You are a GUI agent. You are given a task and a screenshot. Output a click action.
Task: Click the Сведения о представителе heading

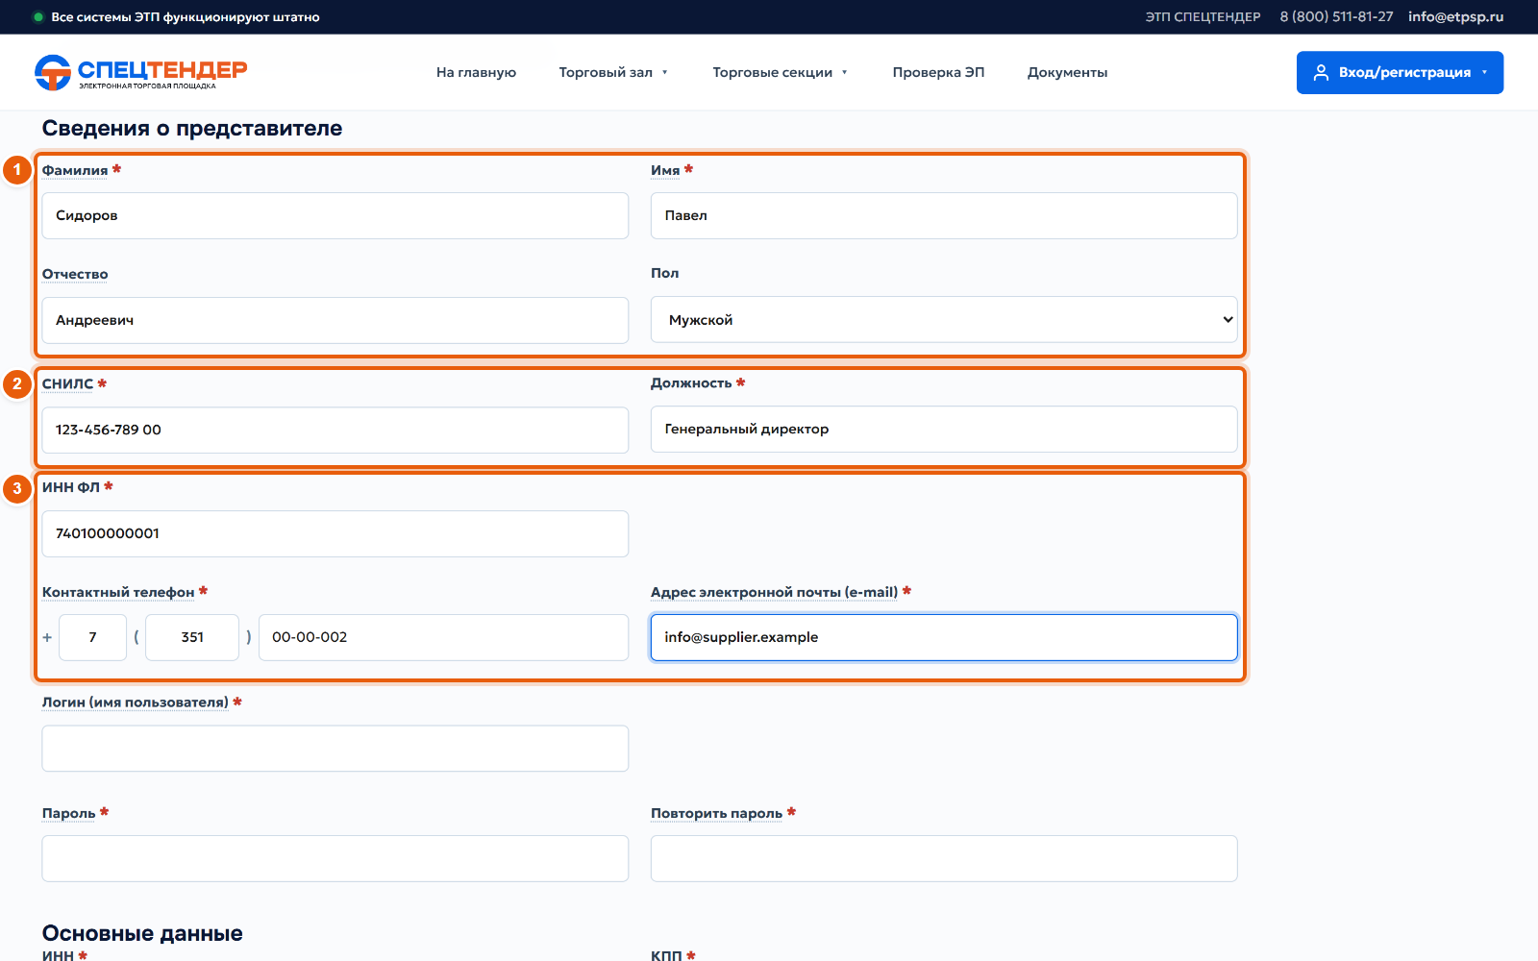coord(192,128)
